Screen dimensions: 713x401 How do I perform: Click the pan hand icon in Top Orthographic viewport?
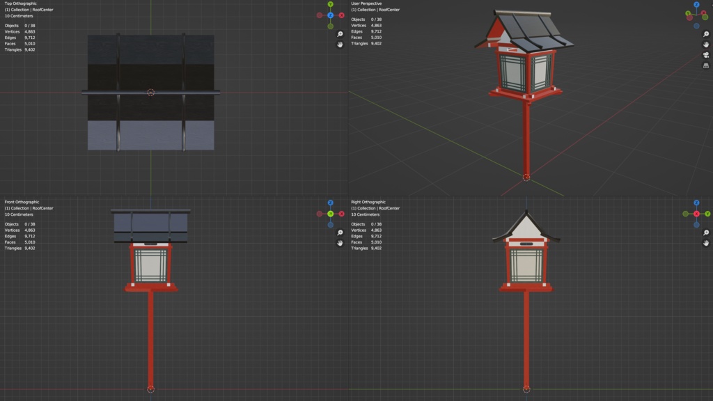tap(340, 45)
